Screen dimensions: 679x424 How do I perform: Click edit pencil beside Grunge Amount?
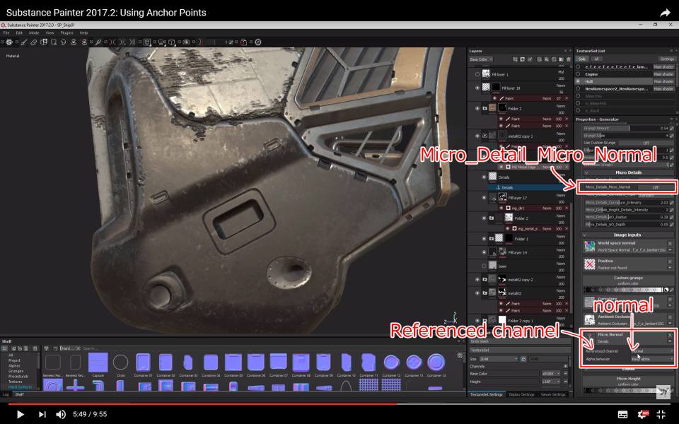pyautogui.click(x=672, y=129)
